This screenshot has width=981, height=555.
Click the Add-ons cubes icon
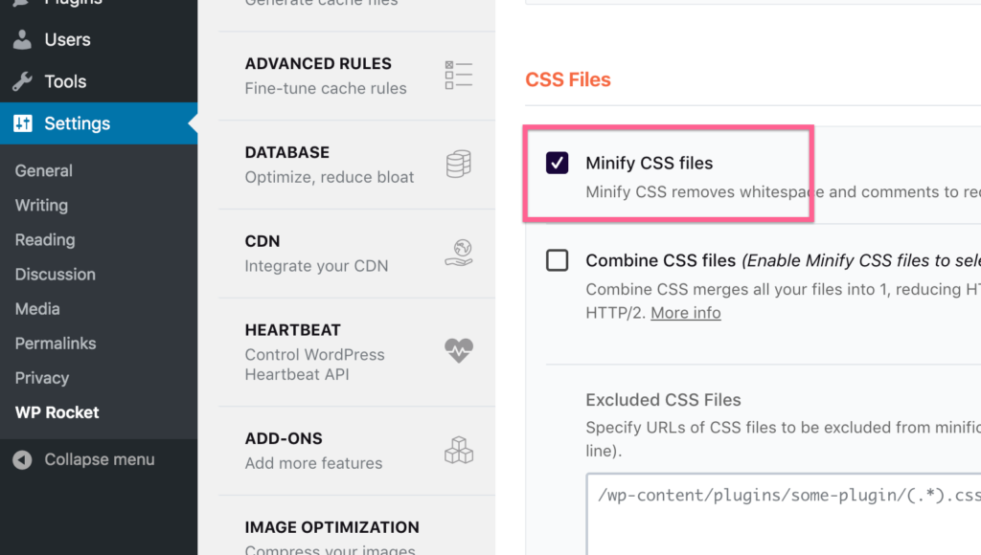(459, 450)
